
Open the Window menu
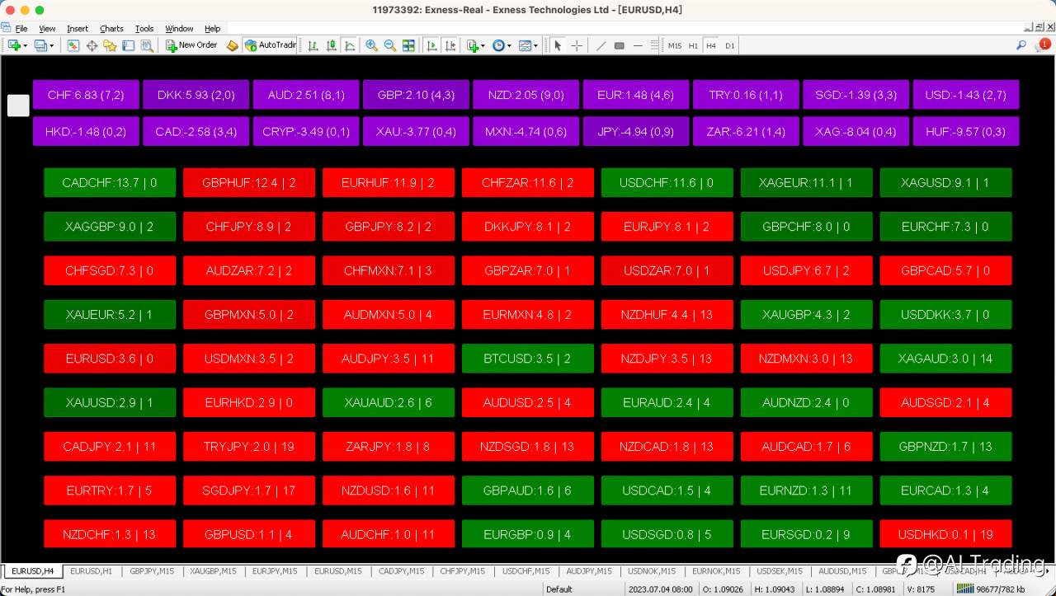pos(179,29)
